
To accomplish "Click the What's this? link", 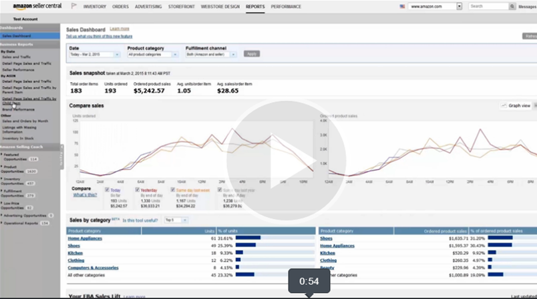I will [85, 195].
